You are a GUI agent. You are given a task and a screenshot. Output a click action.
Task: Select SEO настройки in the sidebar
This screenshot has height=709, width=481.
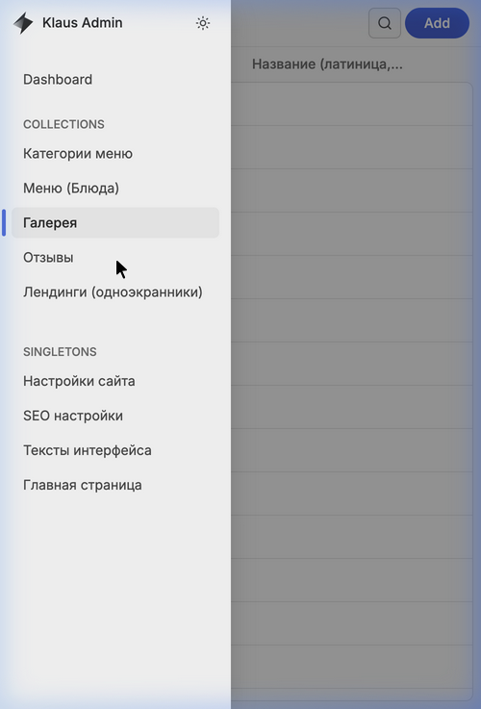tap(73, 416)
